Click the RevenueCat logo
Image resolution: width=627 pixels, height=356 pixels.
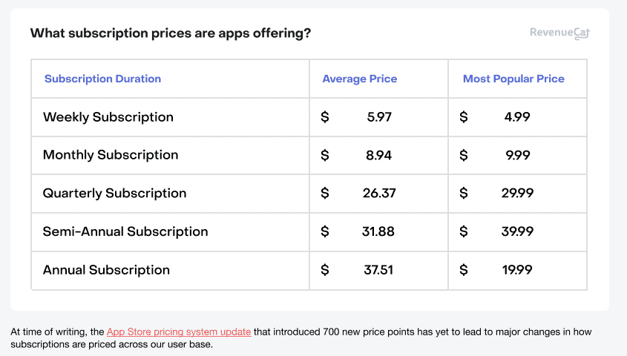559,33
